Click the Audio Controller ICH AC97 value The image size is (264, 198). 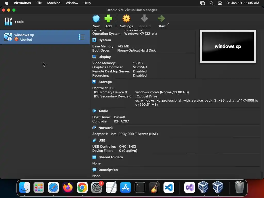tap(121, 121)
